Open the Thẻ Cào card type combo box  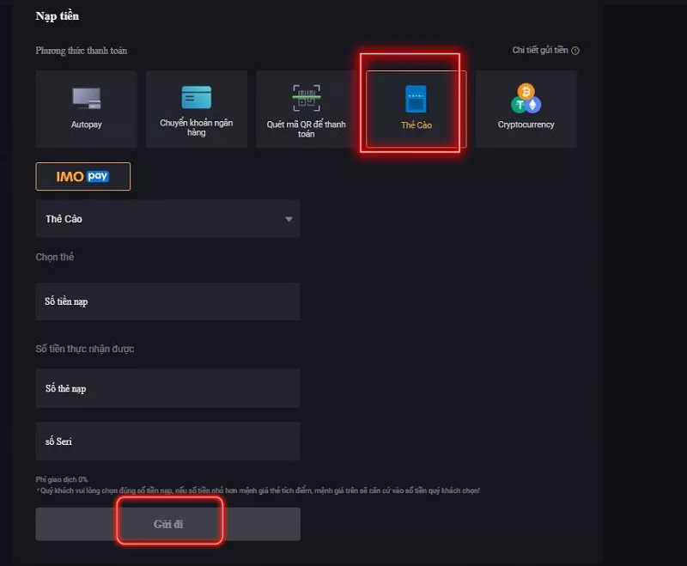pyautogui.click(x=167, y=219)
